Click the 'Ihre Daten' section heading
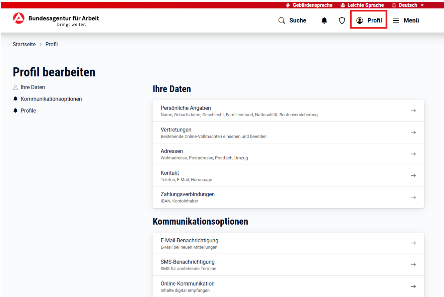Image resolution: width=444 pixels, height=297 pixels. (172, 89)
